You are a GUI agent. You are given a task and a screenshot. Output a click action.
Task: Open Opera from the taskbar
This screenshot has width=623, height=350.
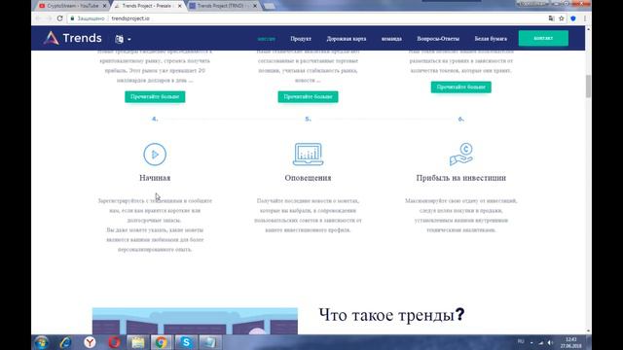[x=115, y=342]
